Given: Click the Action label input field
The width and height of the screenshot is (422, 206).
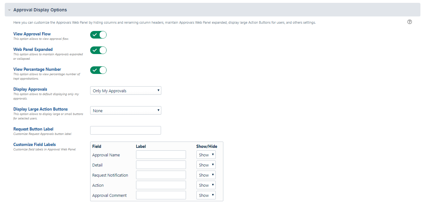Looking at the screenshot, I should [161, 185].
